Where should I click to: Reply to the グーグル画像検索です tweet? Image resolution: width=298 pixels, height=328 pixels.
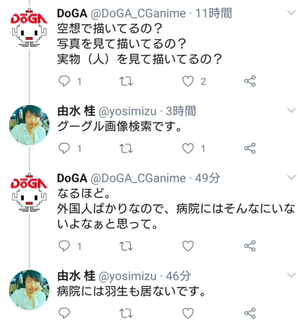click(x=64, y=148)
